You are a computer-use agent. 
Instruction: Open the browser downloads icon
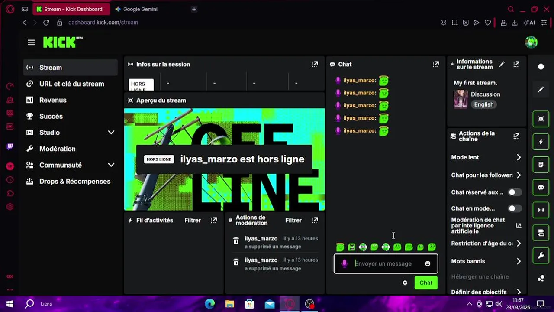click(x=515, y=23)
